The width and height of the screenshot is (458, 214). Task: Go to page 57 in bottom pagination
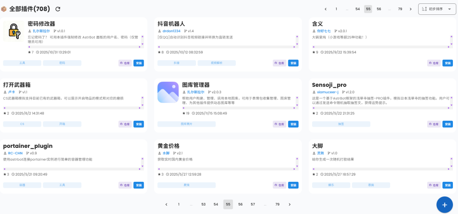(x=253, y=204)
